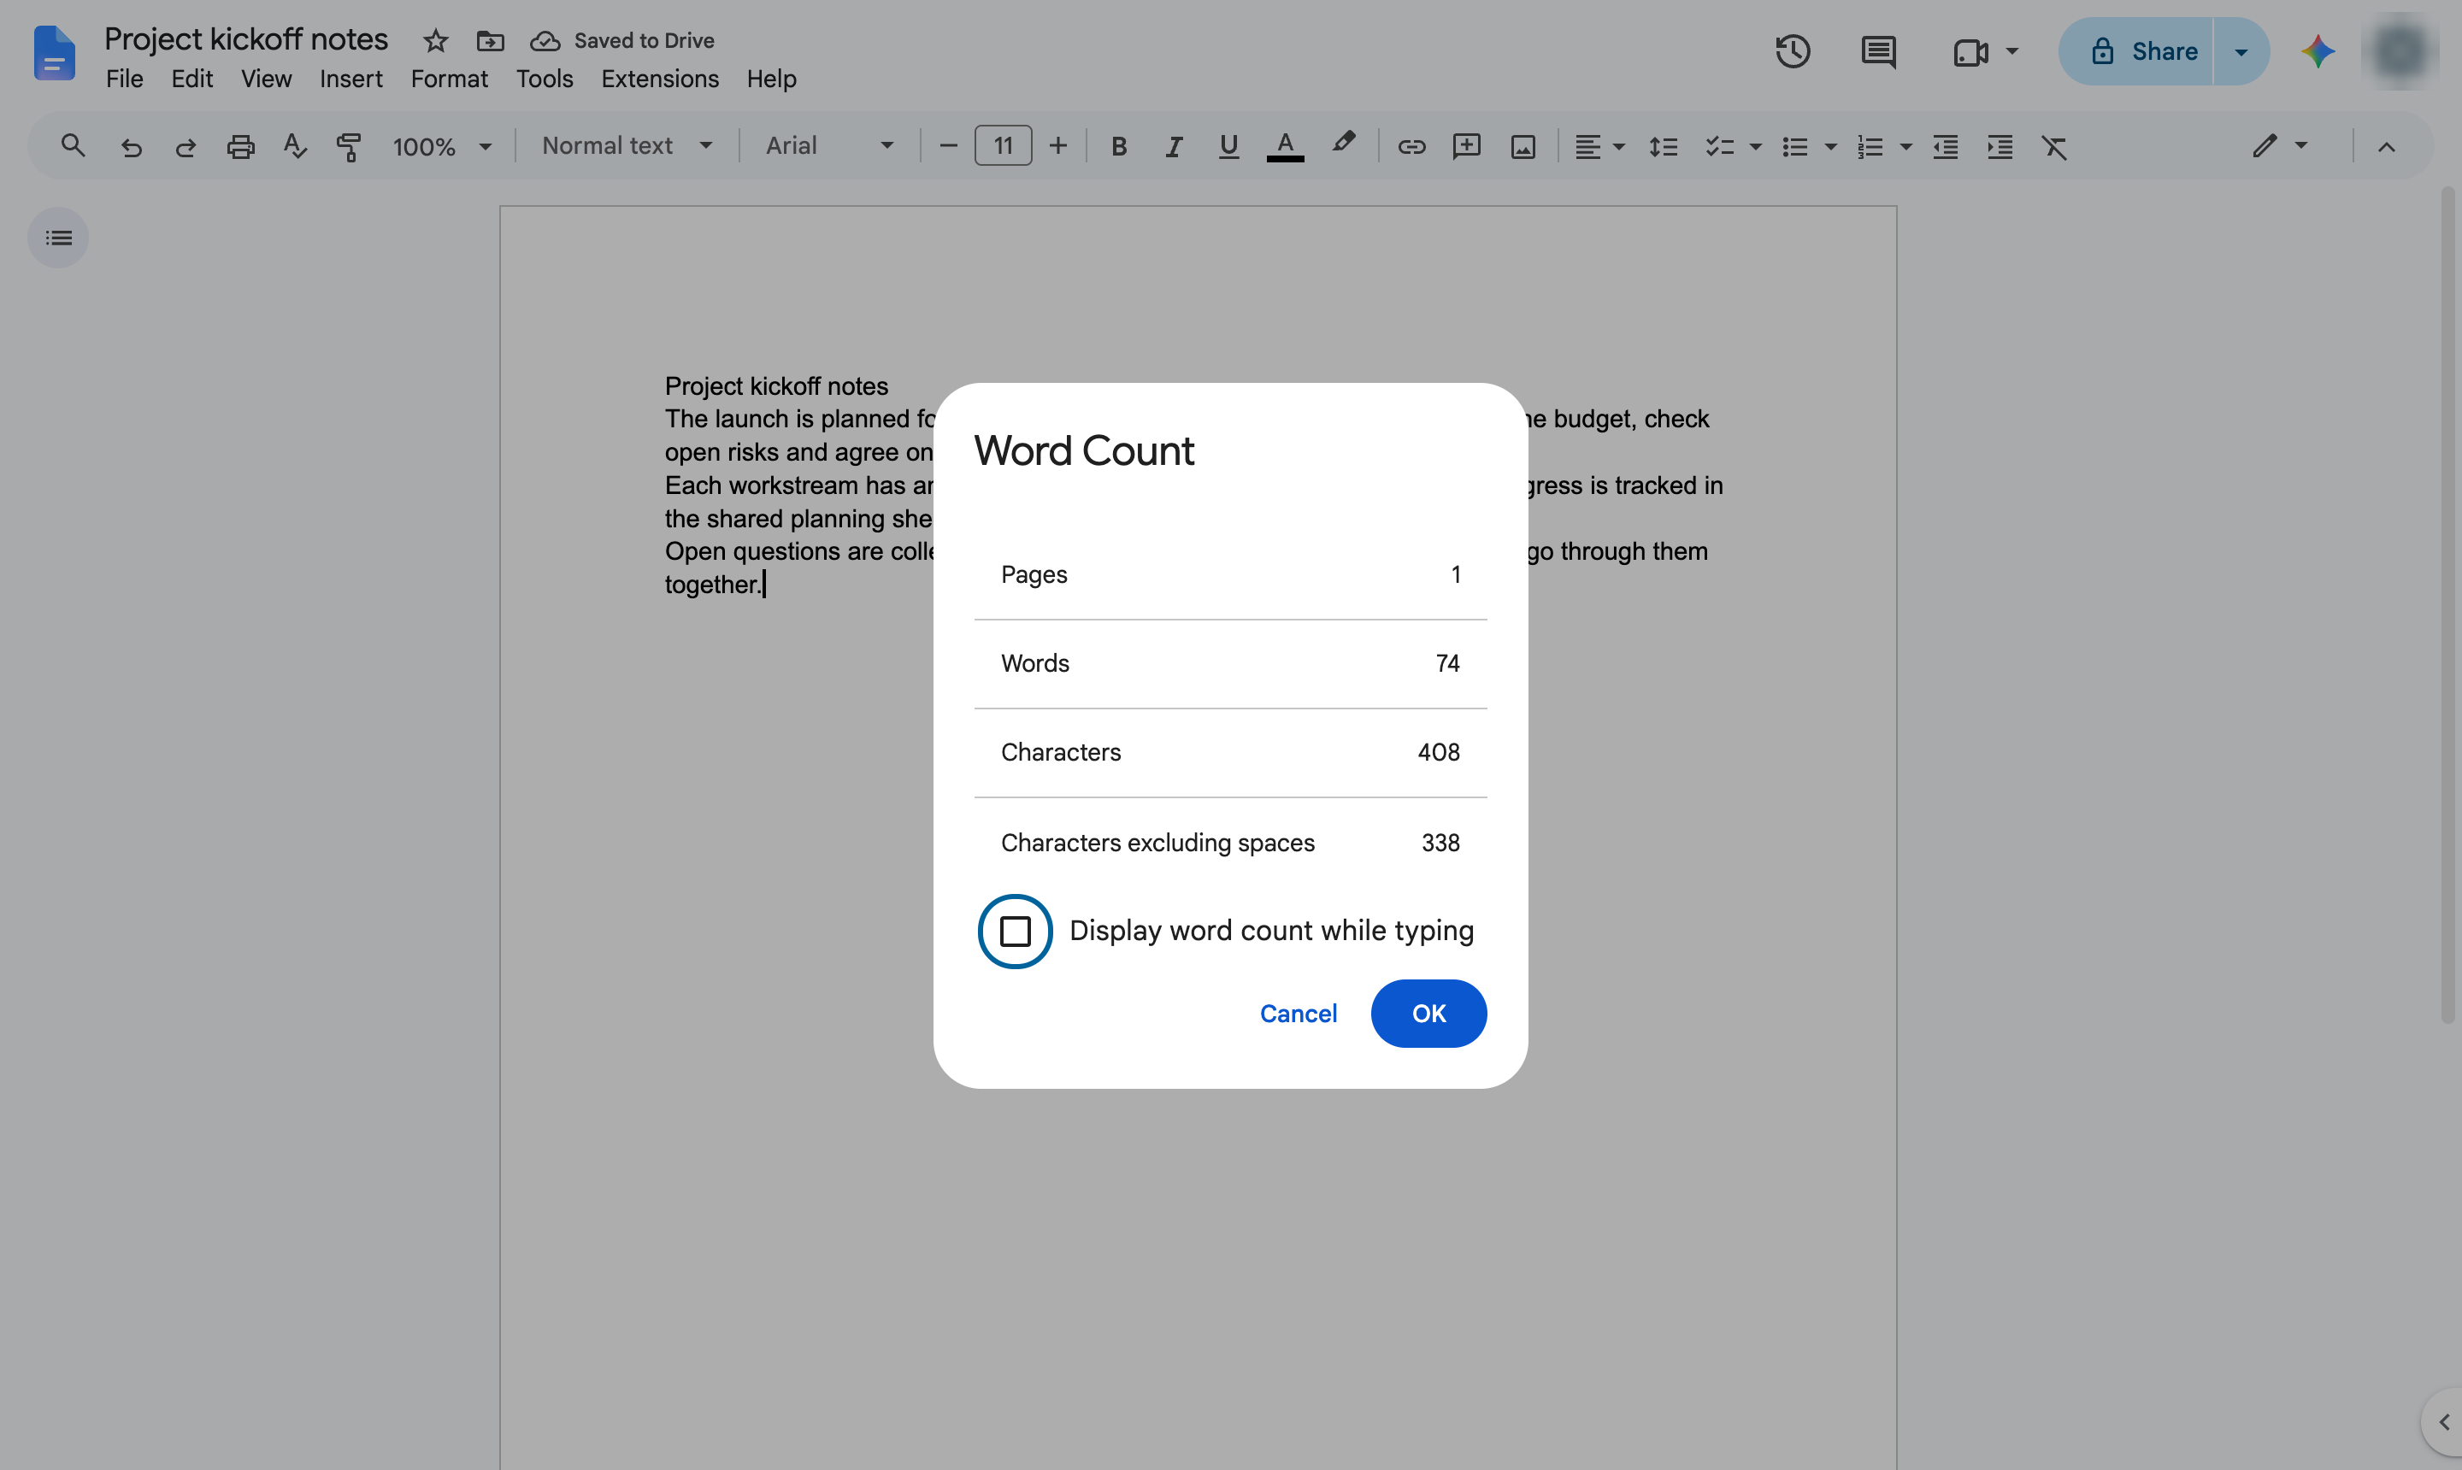The image size is (2462, 1470).
Task: Click the decrease indent icon
Action: 1945,147
